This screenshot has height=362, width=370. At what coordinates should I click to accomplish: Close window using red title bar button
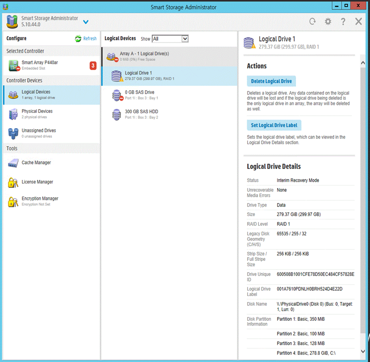click(x=358, y=6)
